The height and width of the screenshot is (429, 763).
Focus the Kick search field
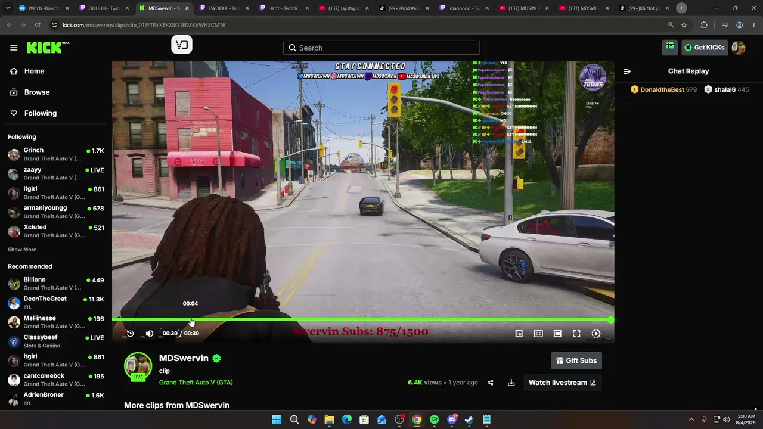(381, 48)
